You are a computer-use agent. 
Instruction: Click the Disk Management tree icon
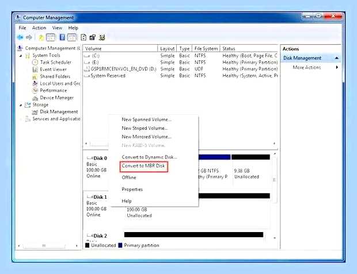click(35, 112)
